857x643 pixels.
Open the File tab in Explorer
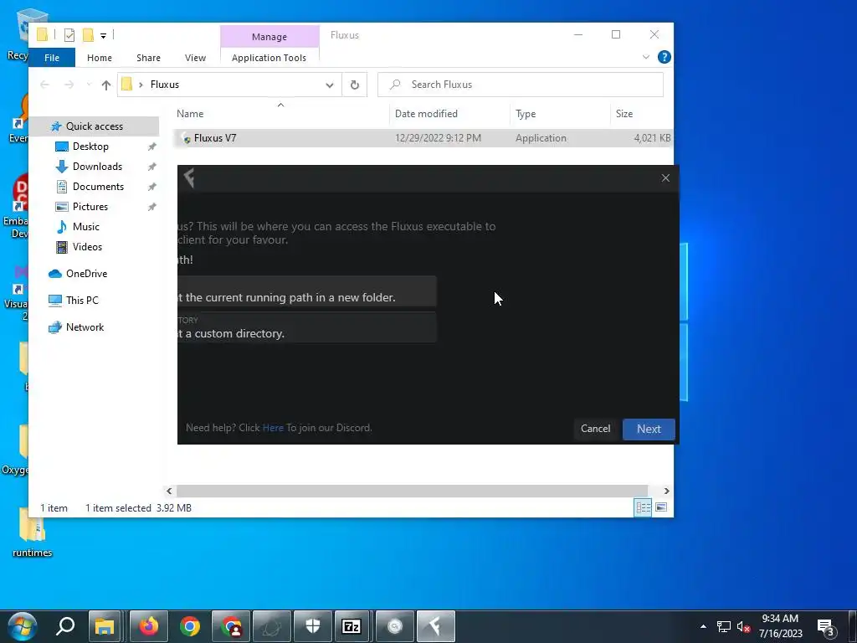coord(52,58)
